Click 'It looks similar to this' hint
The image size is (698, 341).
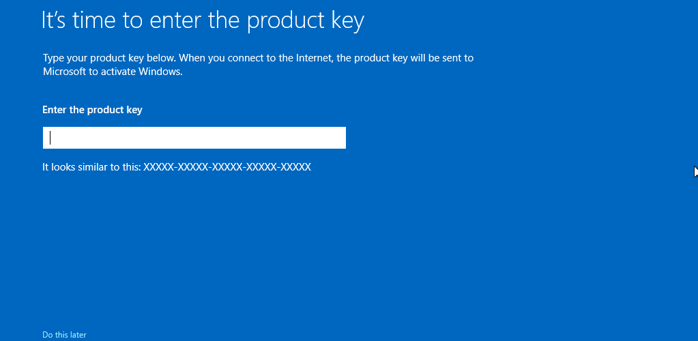click(x=91, y=167)
